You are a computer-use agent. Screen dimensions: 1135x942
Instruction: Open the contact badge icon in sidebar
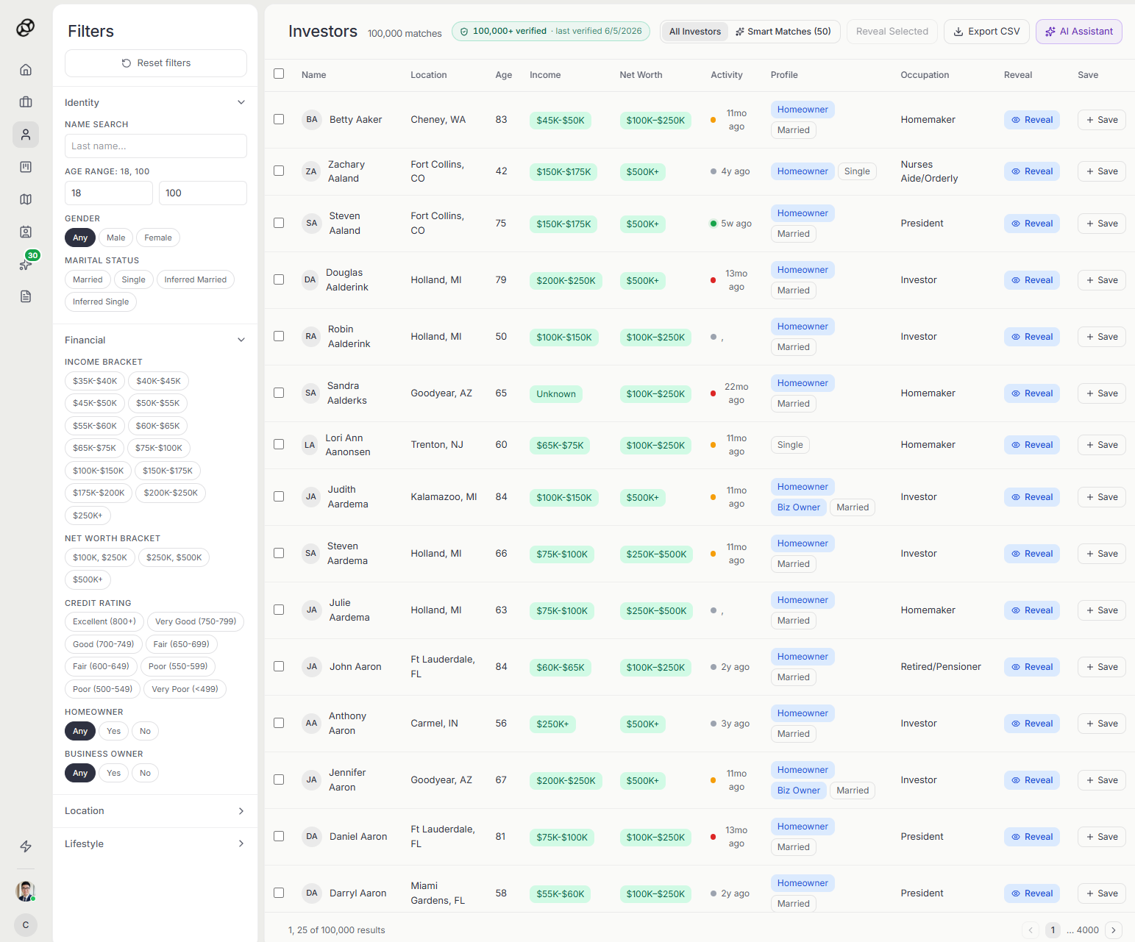(x=26, y=232)
